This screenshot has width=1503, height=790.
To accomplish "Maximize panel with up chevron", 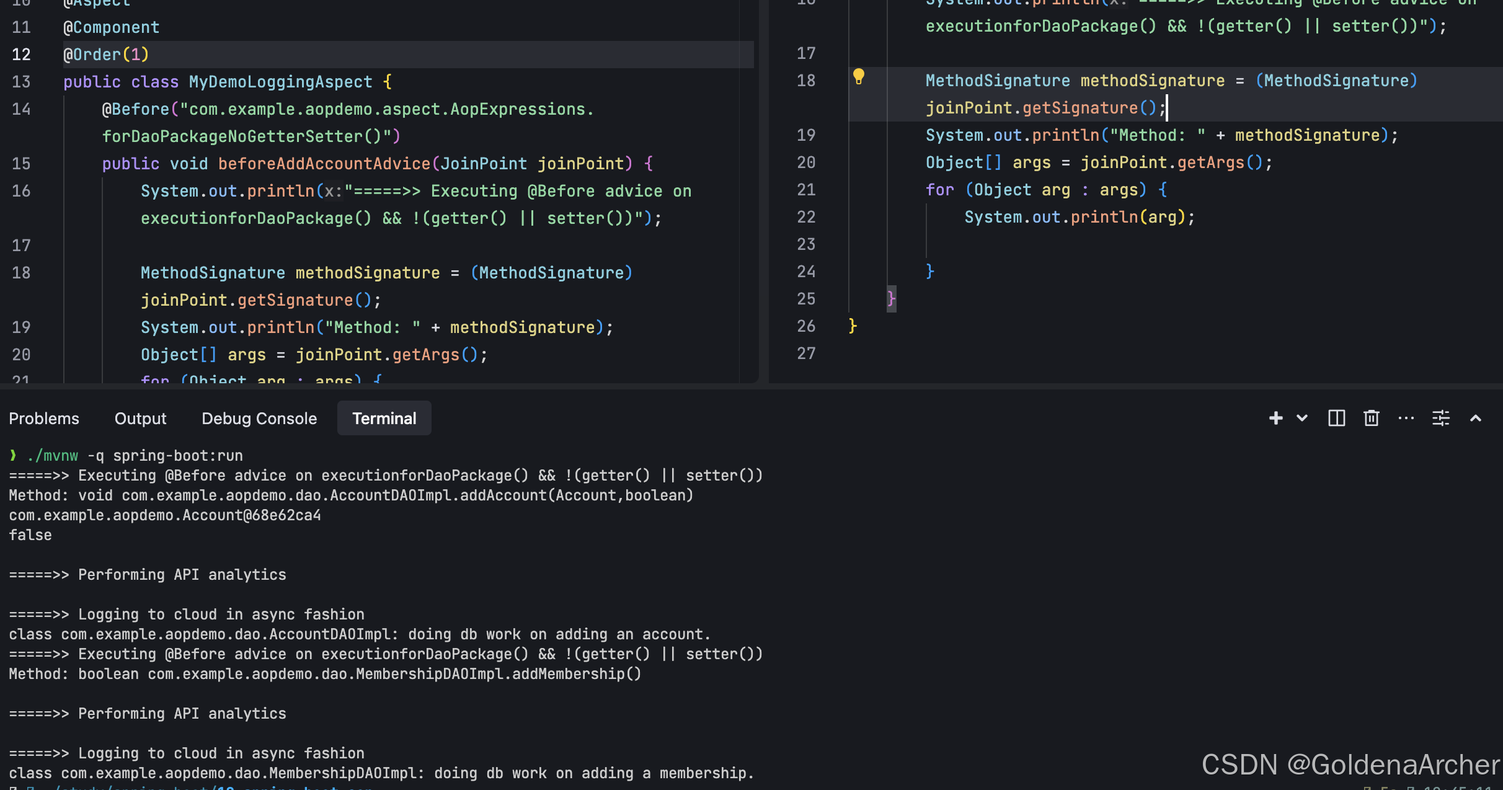I will click(x=1475, y=418).
